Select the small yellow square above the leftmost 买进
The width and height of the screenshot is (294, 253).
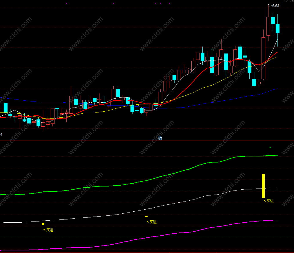(x=43, y=224)
